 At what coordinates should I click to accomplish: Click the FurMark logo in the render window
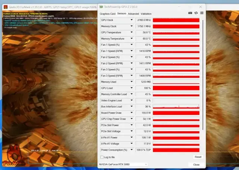(x=14, y=156)
